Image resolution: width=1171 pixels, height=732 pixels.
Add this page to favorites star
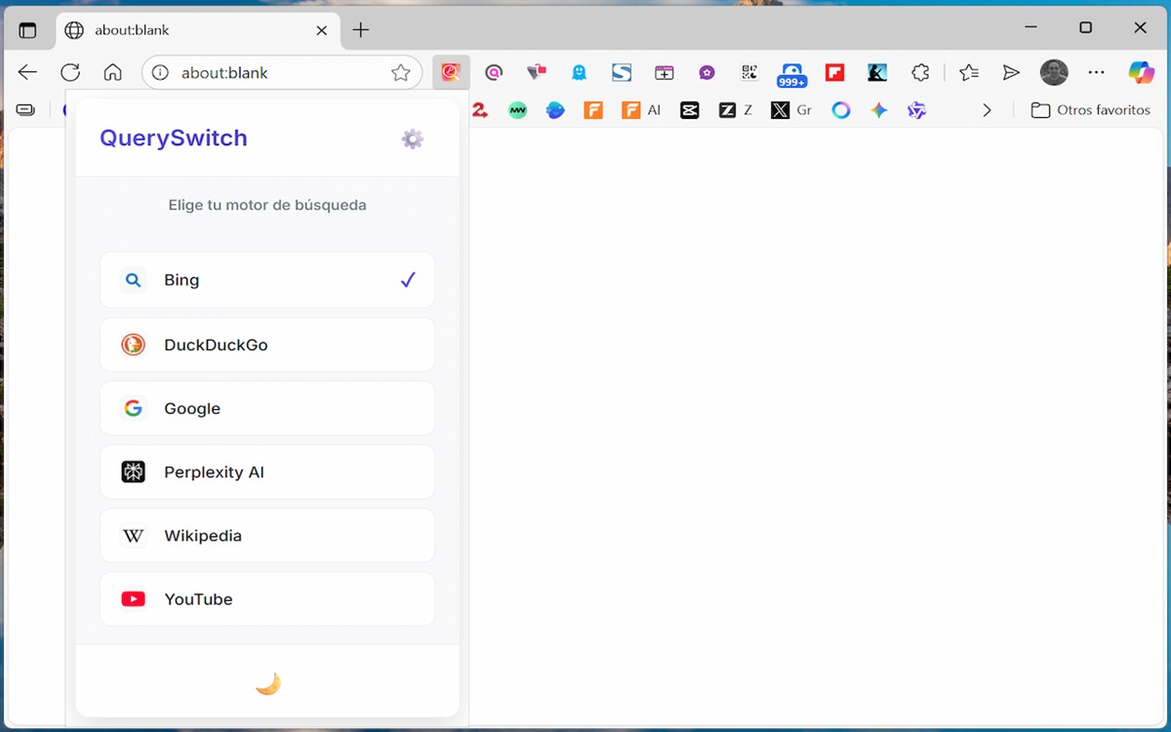click(x=400, y=72)
